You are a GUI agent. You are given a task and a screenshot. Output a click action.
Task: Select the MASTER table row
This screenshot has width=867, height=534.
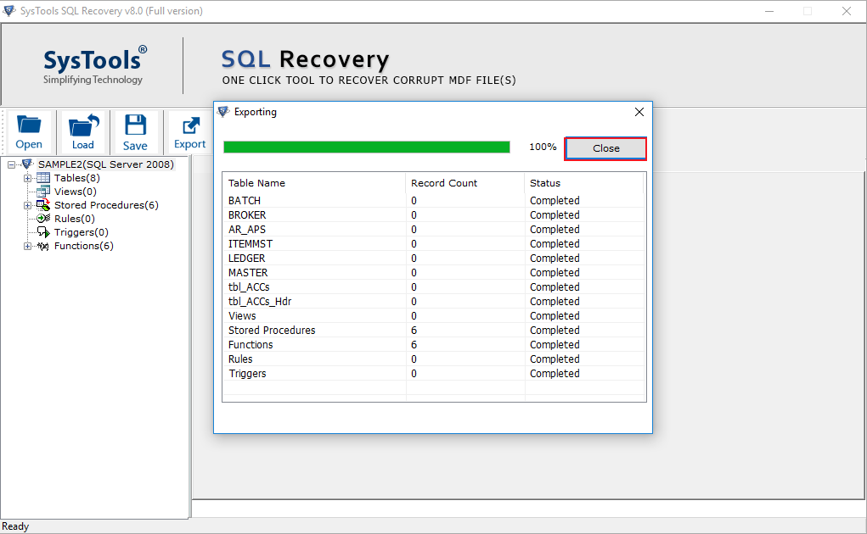[434, 273]
